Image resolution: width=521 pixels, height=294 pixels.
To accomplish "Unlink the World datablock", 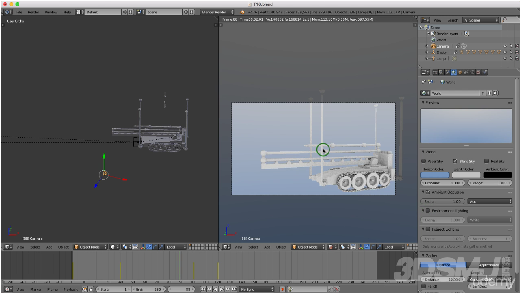I will [495, 93].
